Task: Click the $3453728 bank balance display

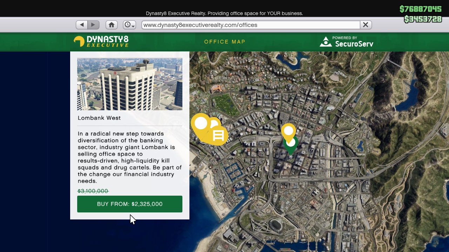Action: [423, 19]
